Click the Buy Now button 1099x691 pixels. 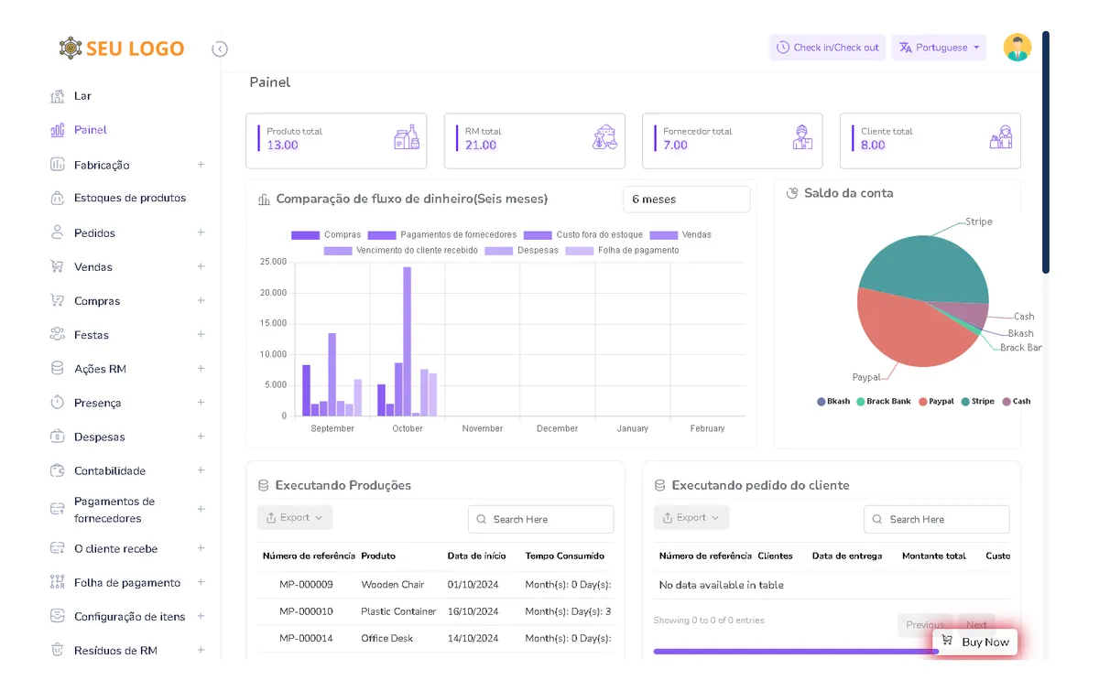pos(975,642)
